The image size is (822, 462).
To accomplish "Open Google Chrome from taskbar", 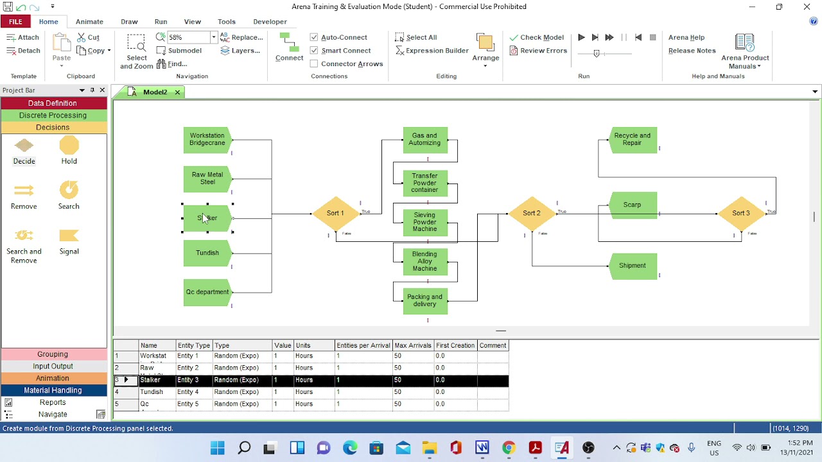I will click(x=509, y=447).
